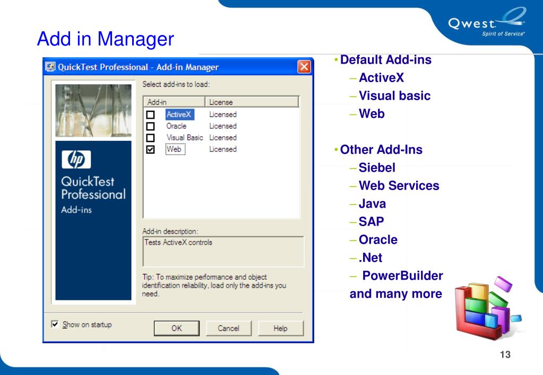Click the 'ActiveX' slide bullet under Default Add-ins
This screenshot has width=543, height=375.
tap(381, 78)
